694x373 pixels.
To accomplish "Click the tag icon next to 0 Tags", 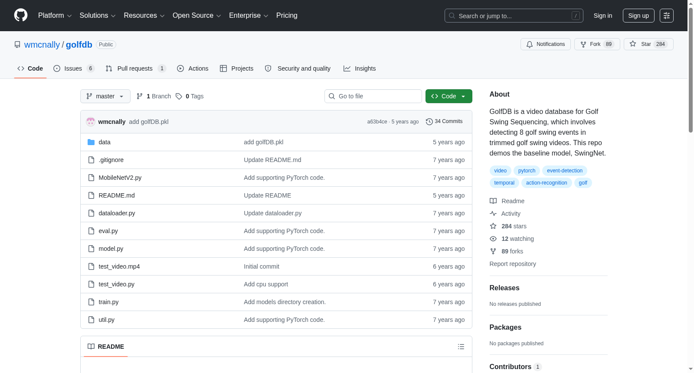I will (179, 96).
